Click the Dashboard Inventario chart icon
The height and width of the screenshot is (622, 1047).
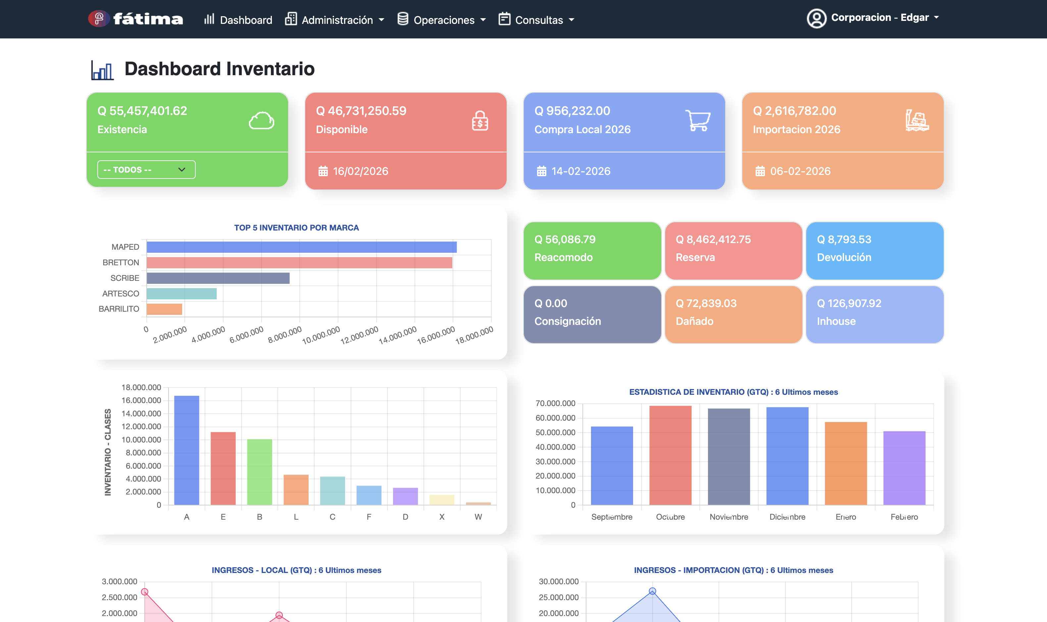(103, 70)
